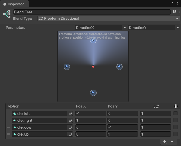Click the Motion column header
This screenshot has width=181, height=146.
(14, 106)
